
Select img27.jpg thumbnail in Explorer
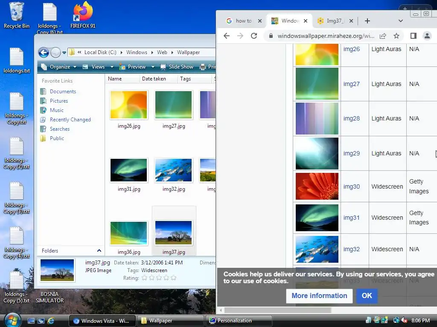point(173,105)
